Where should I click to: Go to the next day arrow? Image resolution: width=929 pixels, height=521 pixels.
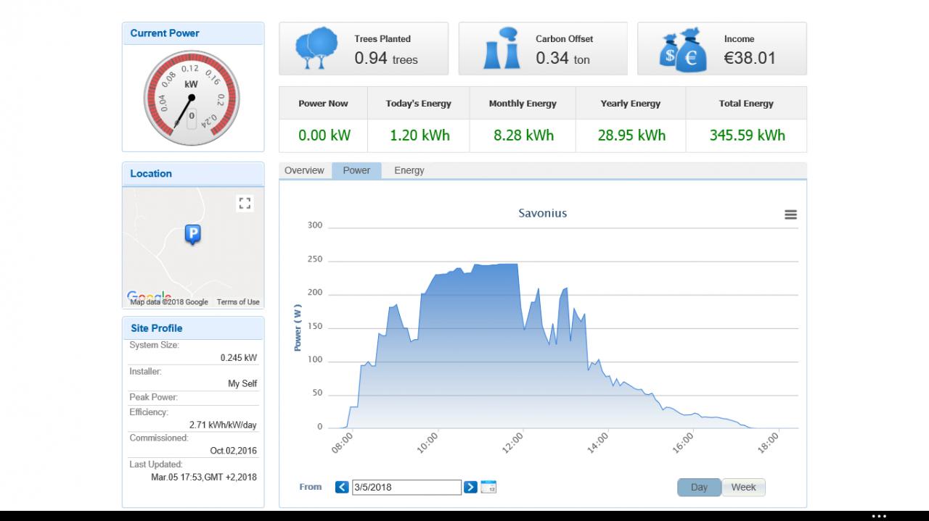(470, 487)
